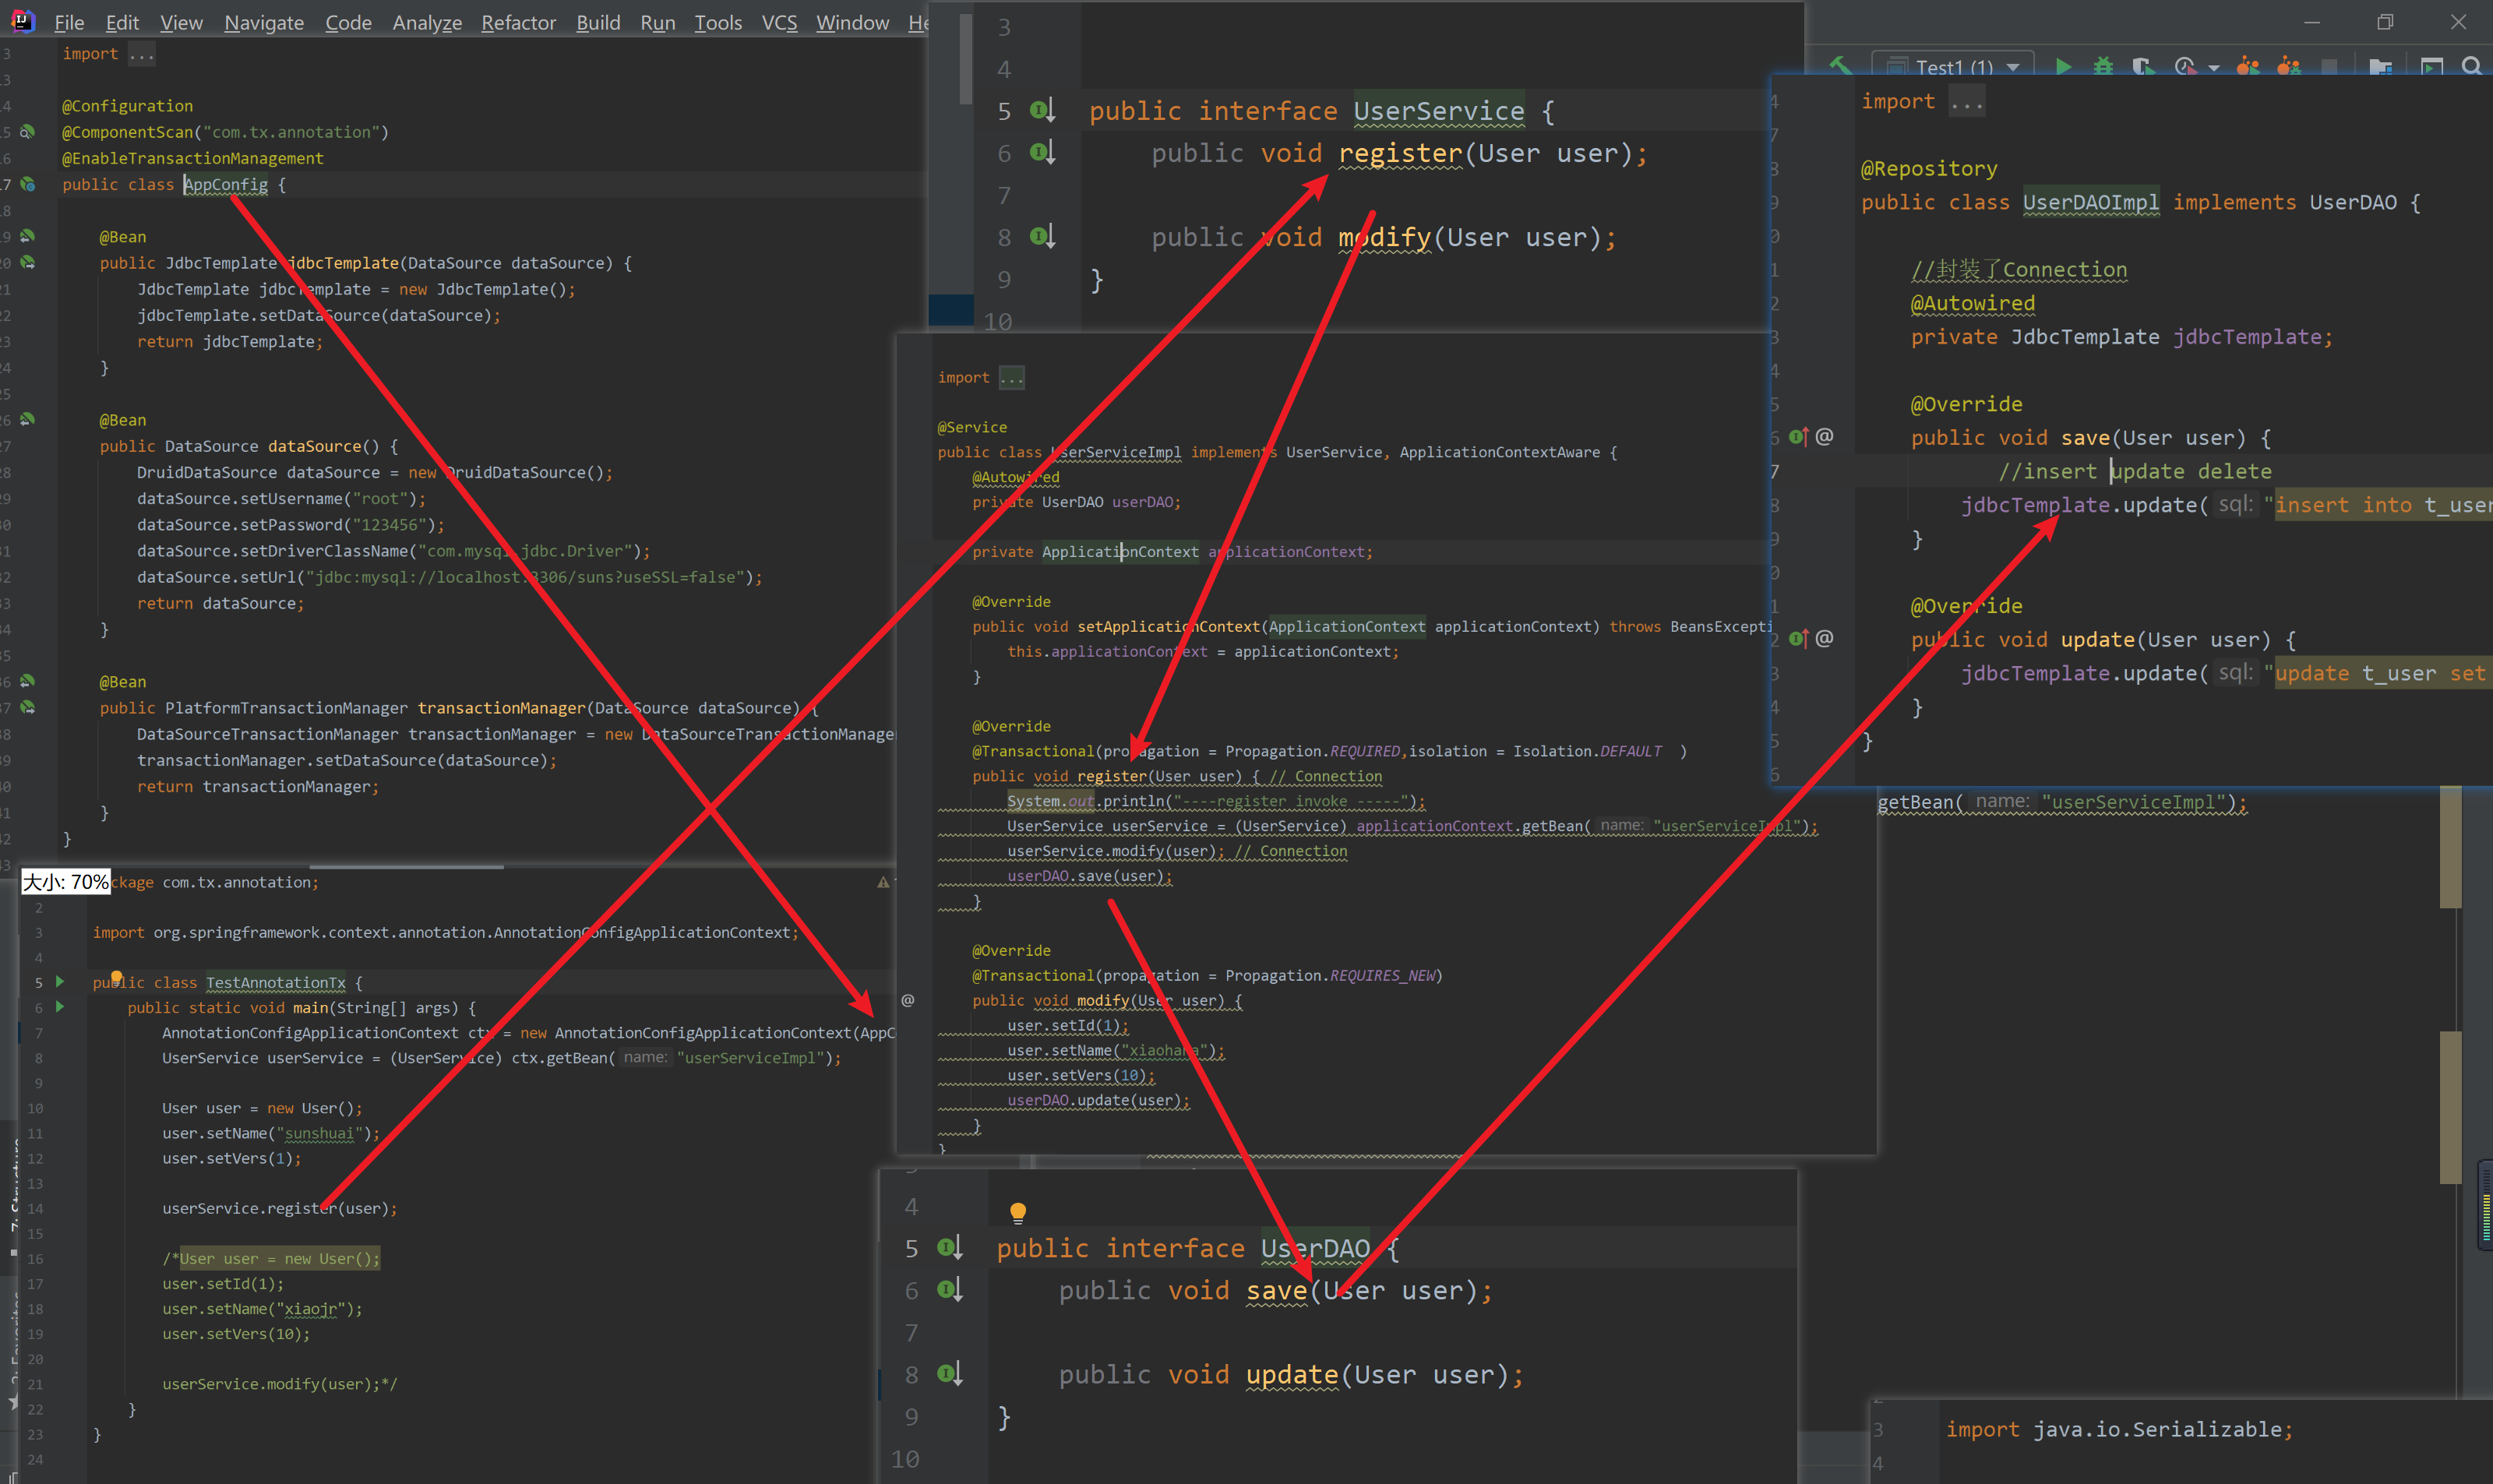
Task: Click UserDAOImpl class name
Action: click(2090, 202)
